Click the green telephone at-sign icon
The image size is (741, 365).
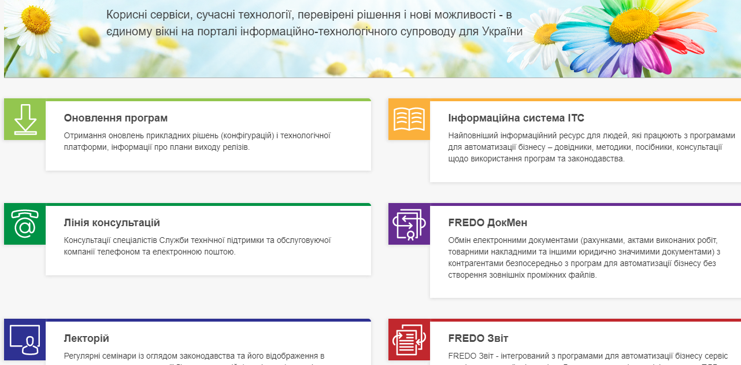[x=25, y=224]
